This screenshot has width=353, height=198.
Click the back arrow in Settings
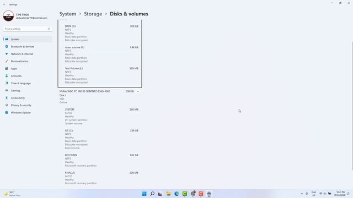pos(4,4)
